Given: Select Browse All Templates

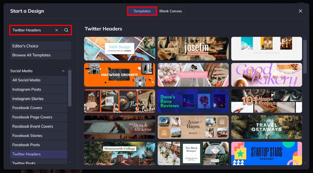Looking at the screenshot, I should pos(40,55).
